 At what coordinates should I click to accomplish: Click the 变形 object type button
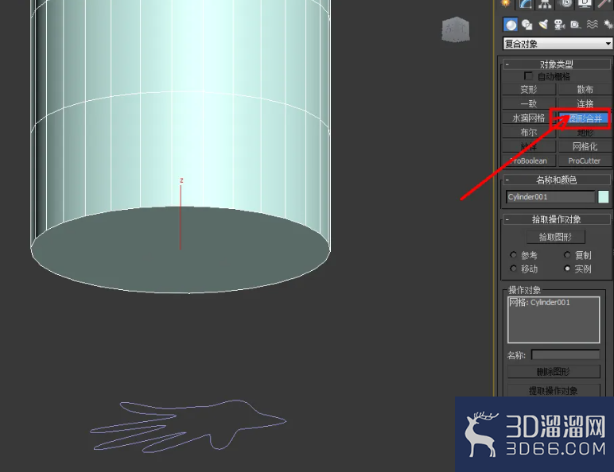[x=529, y=89]
